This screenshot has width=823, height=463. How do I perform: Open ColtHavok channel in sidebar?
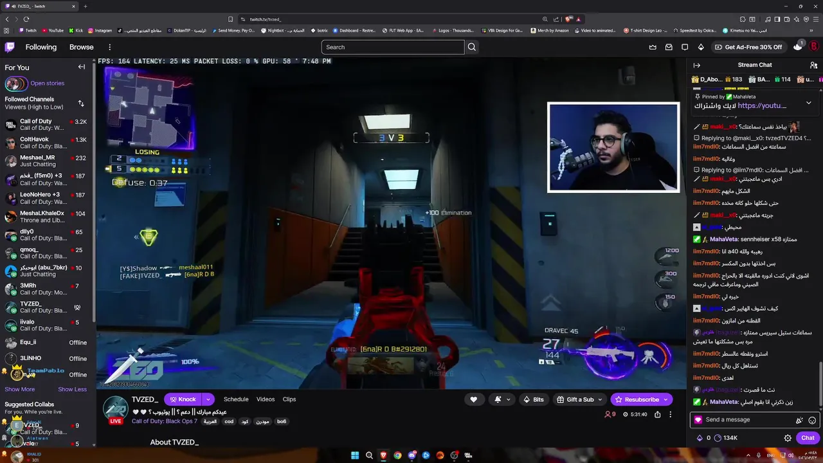click(x=46, y=143)
